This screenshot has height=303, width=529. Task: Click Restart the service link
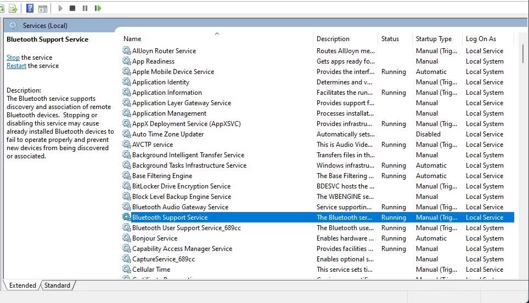click(x=16, y=66)
